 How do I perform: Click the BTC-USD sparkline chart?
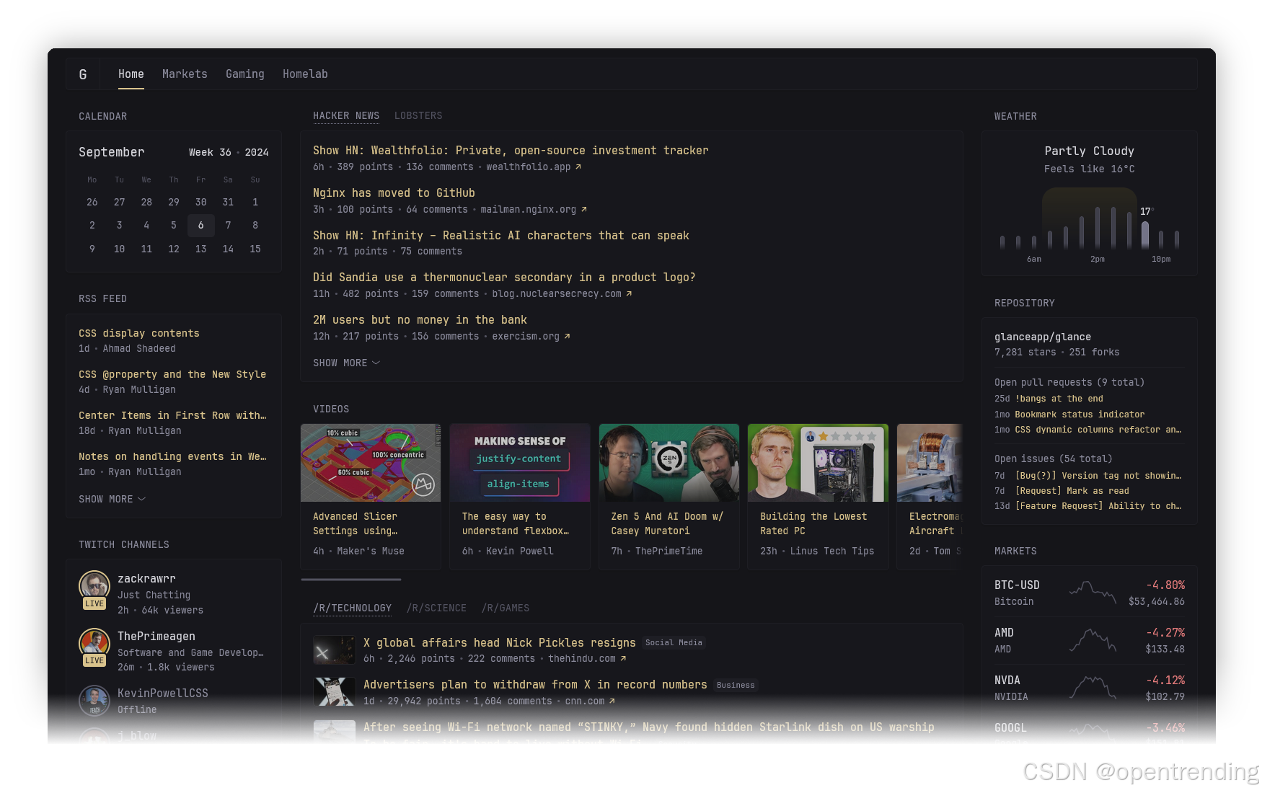(1093, 593)
